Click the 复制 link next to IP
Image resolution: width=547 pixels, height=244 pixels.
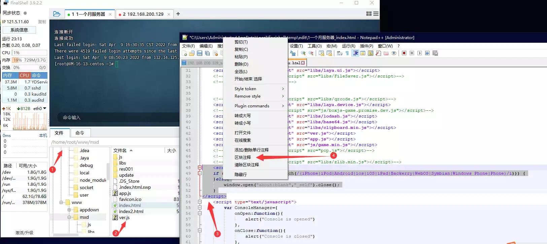click(x=42, y=22)
